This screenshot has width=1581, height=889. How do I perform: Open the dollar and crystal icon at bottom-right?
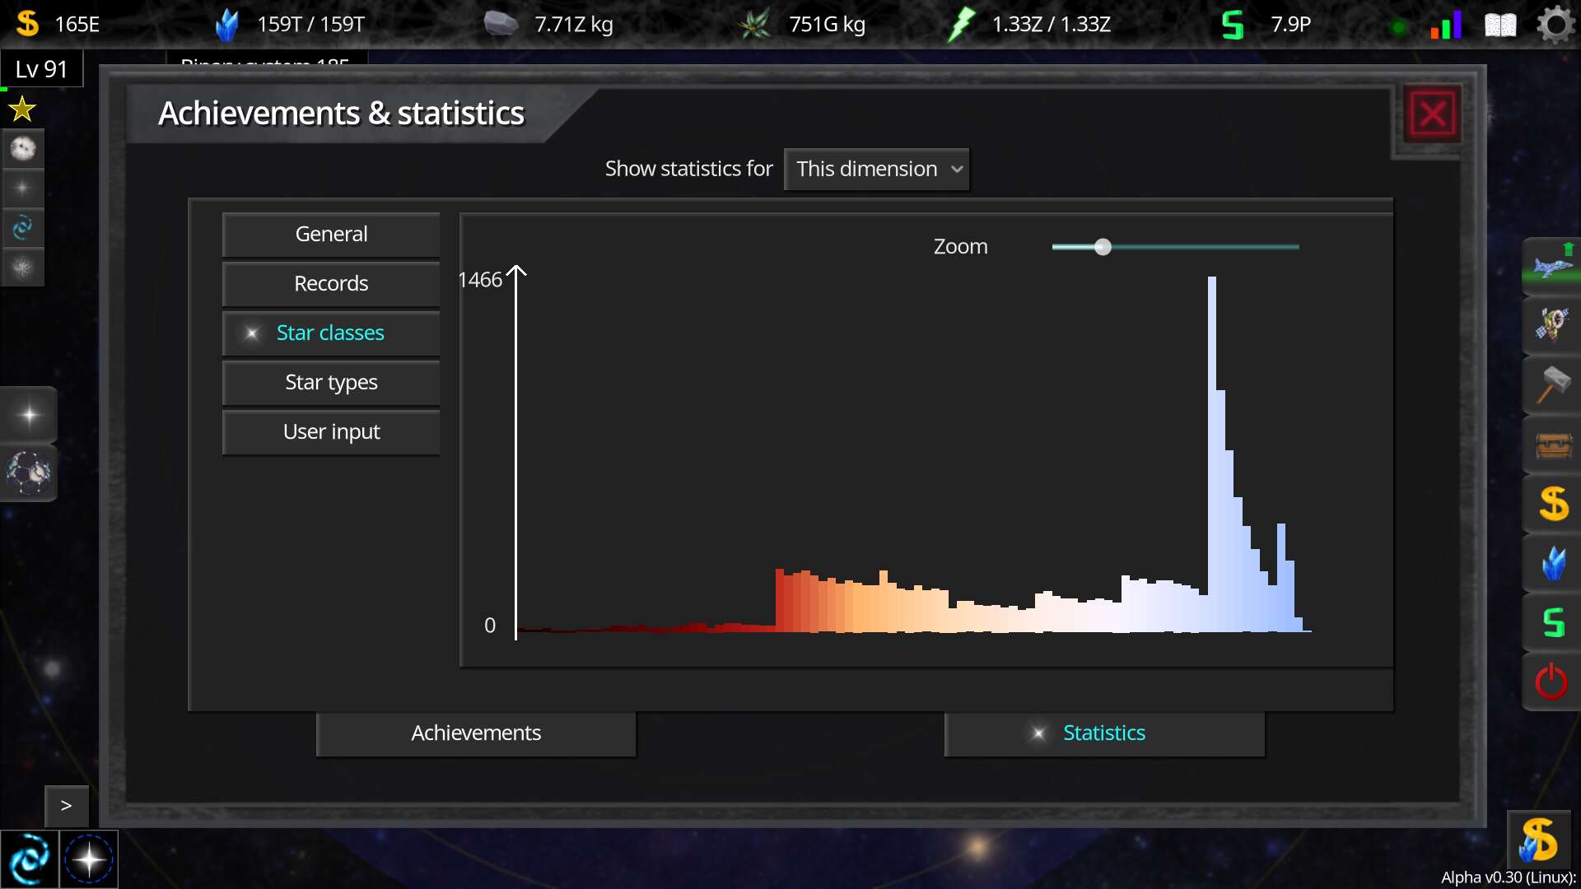1537,840
